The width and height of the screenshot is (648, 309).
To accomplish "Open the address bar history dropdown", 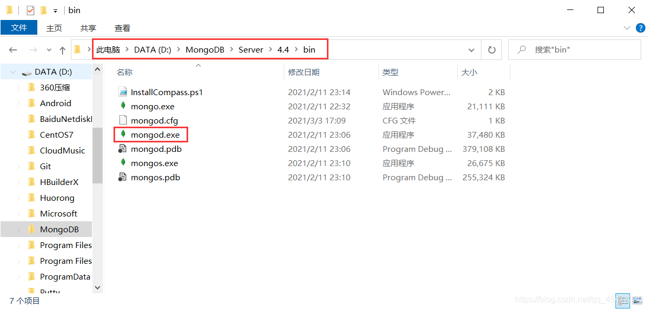I will (x=471, y=50).
